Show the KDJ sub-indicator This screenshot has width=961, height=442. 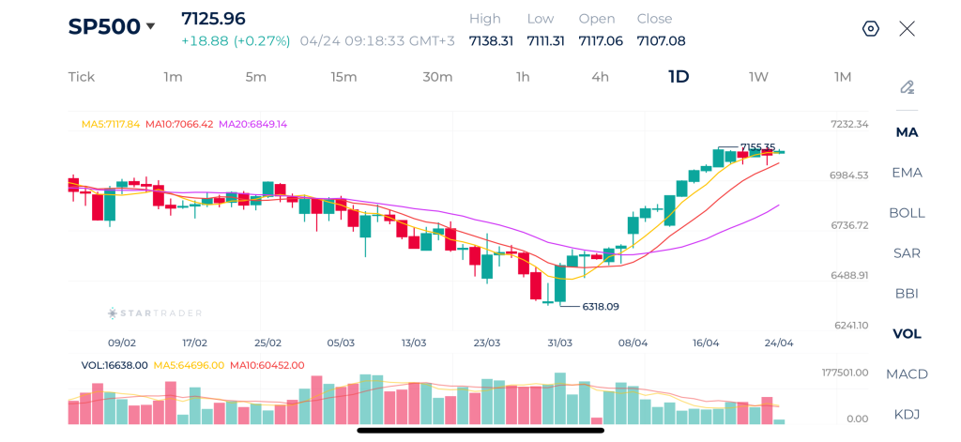[x=907, y=415]
